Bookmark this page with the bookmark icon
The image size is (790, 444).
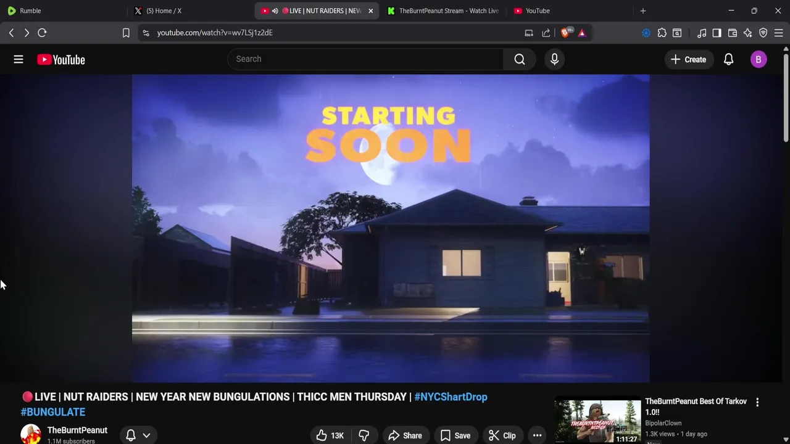point(126,33)
